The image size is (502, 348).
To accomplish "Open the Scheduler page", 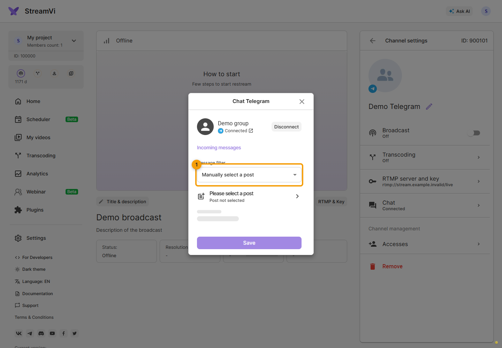I will 46,119.
